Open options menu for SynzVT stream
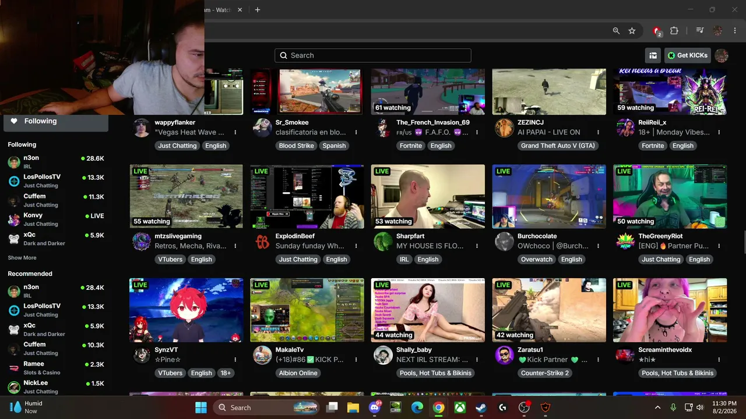Image resolution: width=746 pixels, height=419 pixels. click(235, 359)
